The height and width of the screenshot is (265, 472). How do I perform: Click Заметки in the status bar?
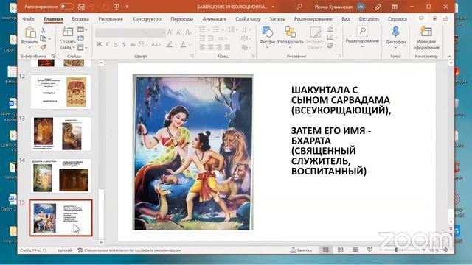click(x=301, y=250)
